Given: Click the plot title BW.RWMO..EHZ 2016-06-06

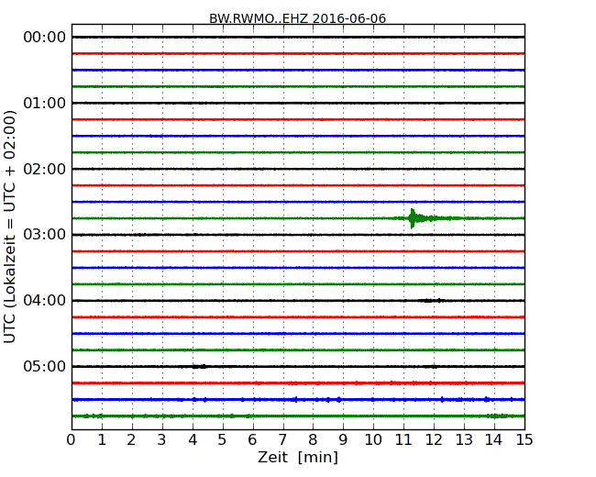Looking at the screenshot, I should (x=298, y=18).
